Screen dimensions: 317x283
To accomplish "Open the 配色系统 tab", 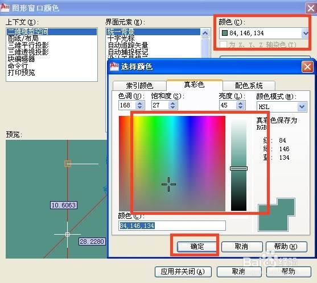I will coord(249,86).
